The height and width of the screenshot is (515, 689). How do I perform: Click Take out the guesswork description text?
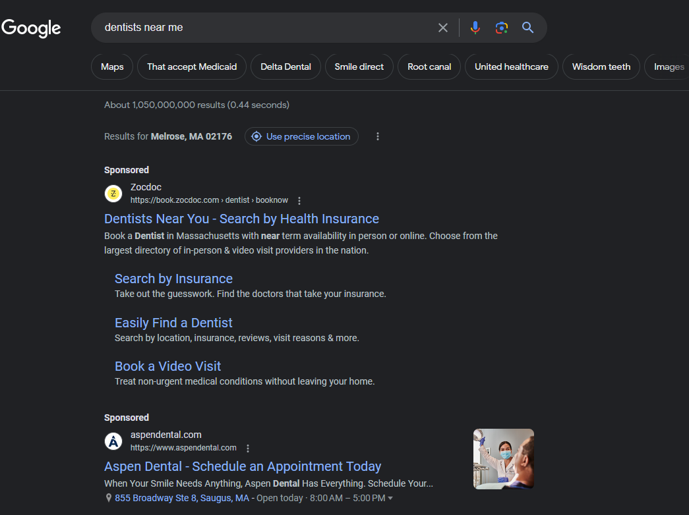(x=251, y=294)
